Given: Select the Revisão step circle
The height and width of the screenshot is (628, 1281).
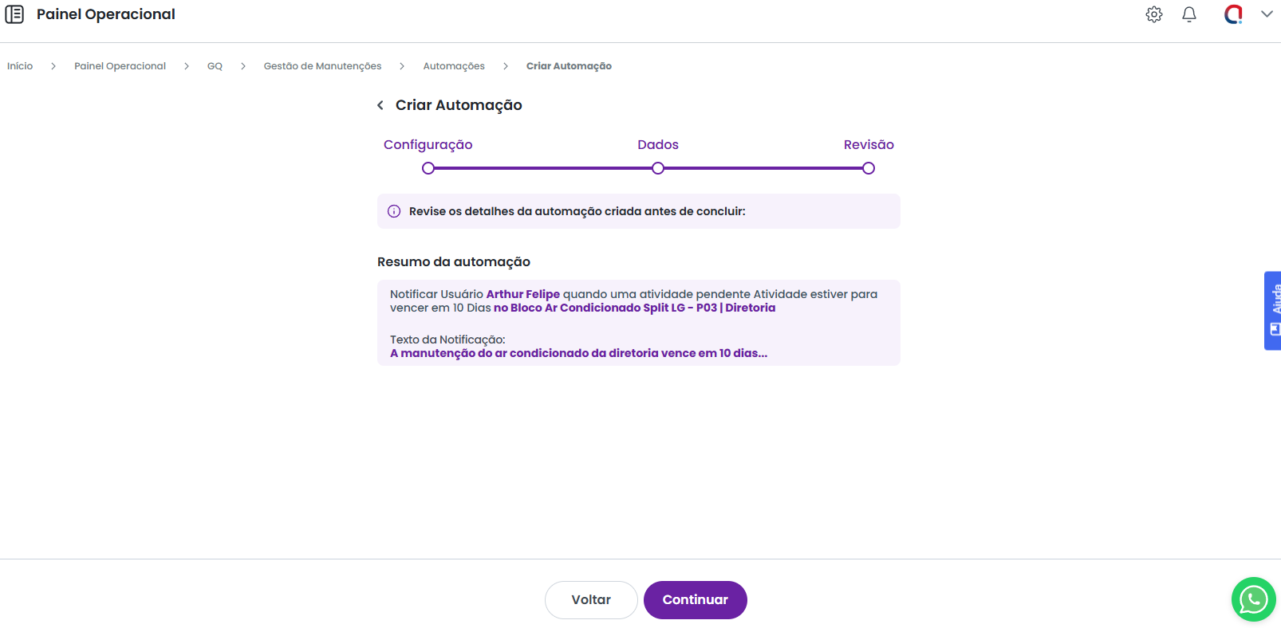Looking at the screenshot, I should pos(869,168).
